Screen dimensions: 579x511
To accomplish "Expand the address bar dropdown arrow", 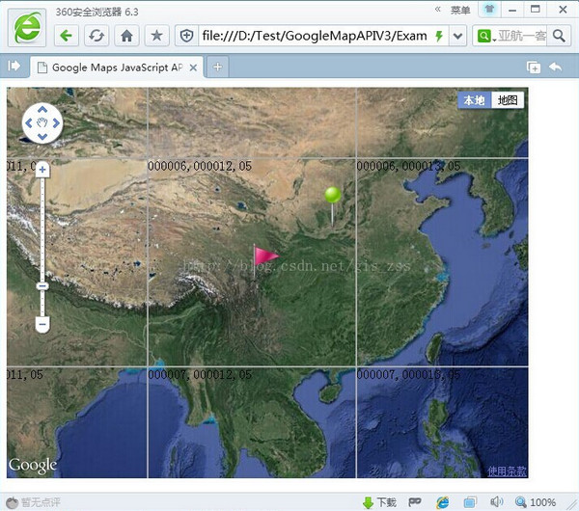I will click(x=457, y=36).
